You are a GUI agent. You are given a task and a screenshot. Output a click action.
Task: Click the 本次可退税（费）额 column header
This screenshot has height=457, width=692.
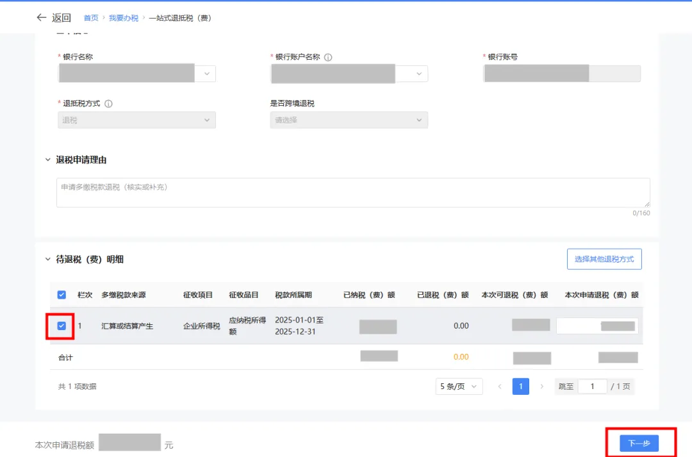pyautogui.click(x=515, y=295)
